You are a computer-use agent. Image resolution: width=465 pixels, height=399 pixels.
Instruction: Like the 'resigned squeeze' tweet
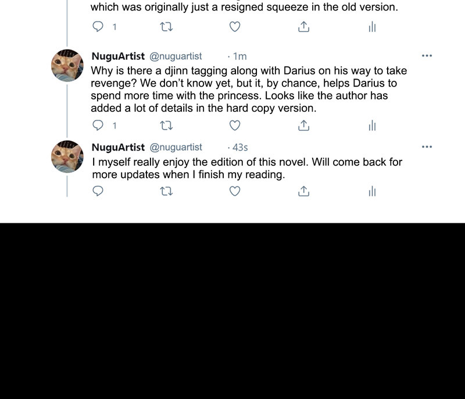pyautogui.click(x=235, y=27)
